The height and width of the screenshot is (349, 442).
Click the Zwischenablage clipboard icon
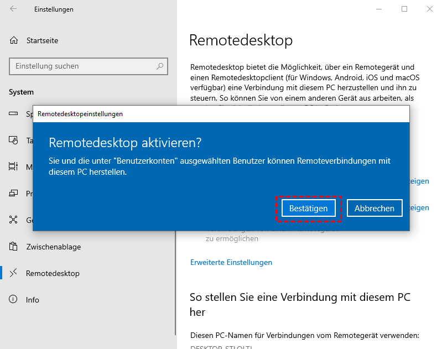(x=14, y=247)
